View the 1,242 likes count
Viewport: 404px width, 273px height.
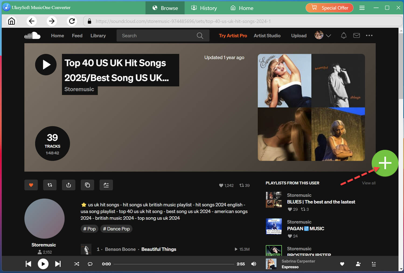pyautogui.click(x=226, y=185)
